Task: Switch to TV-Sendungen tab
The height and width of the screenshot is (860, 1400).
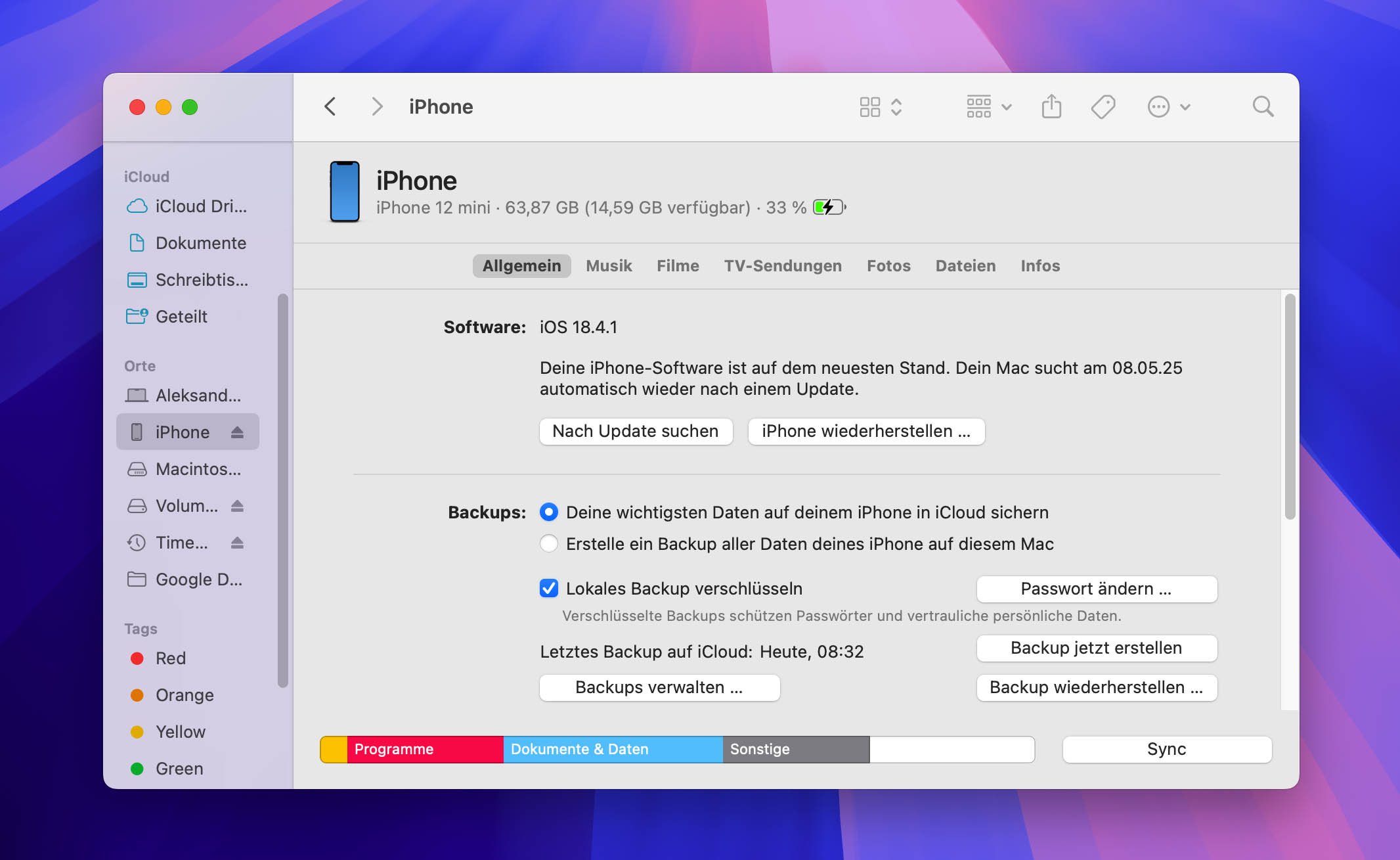Action: tap(783, 265)
